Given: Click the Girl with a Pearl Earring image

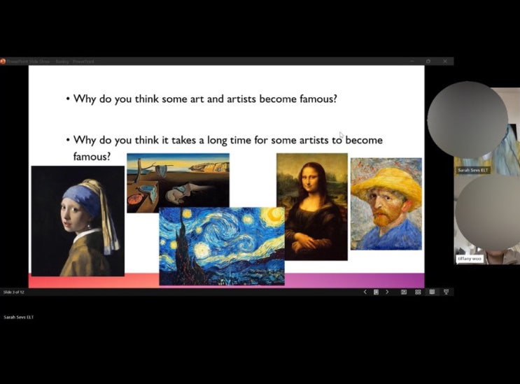Looking at the screenshot, I should [78, 221].
